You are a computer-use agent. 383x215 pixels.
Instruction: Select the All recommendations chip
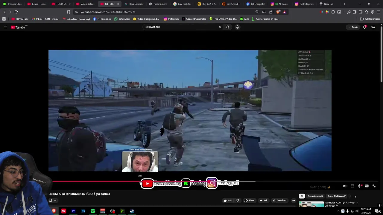(x=302, y=196)
